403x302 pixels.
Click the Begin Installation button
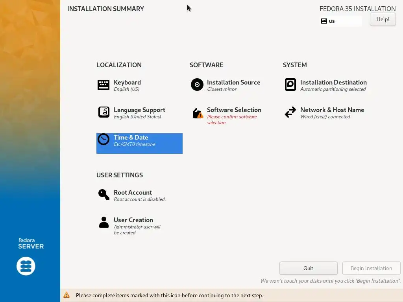tap(371, 268)
